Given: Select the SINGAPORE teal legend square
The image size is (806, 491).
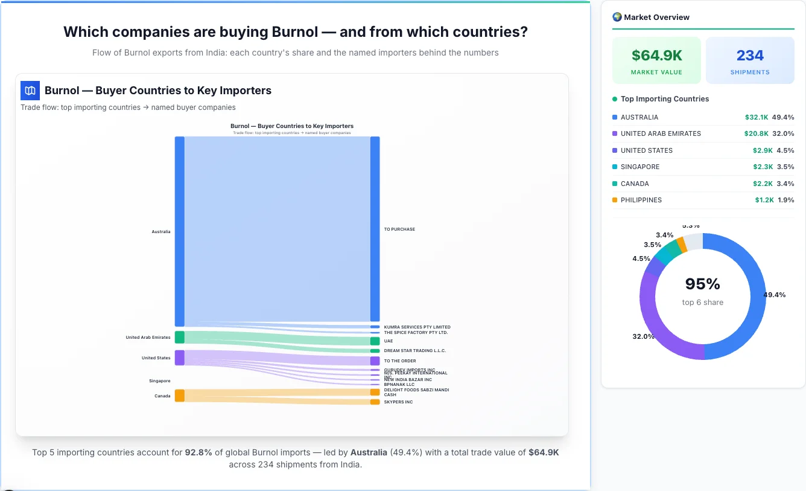Looking at the screenshot, I should (x=615, y=167).
